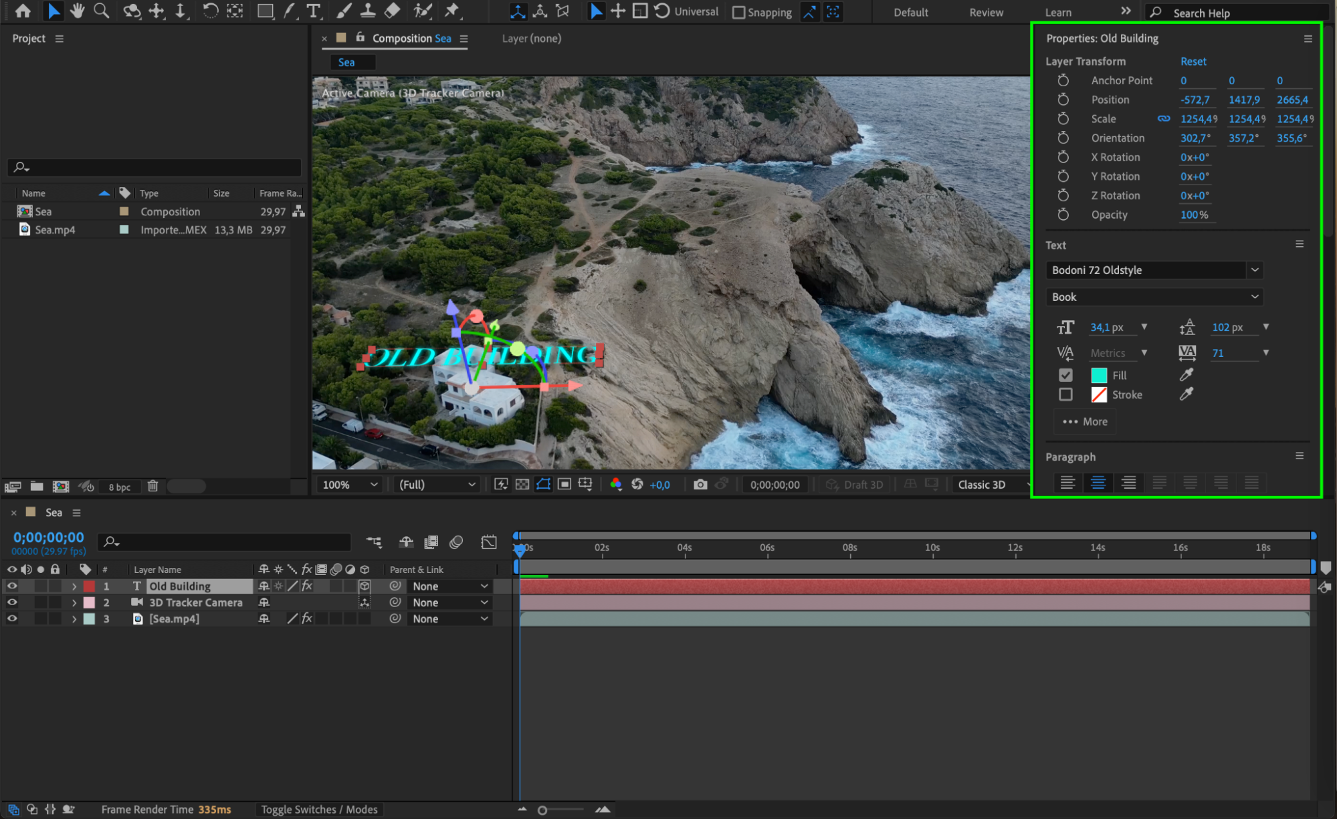Switch to the Review workspace
Screen dimensions: 1337x819
(986, 12)
